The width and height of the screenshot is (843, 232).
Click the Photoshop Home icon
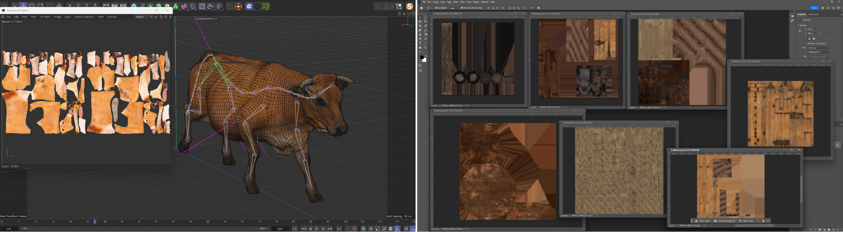(x=421, y=8)
